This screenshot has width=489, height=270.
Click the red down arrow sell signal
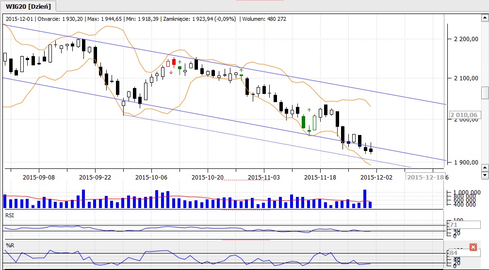point(171,72)
